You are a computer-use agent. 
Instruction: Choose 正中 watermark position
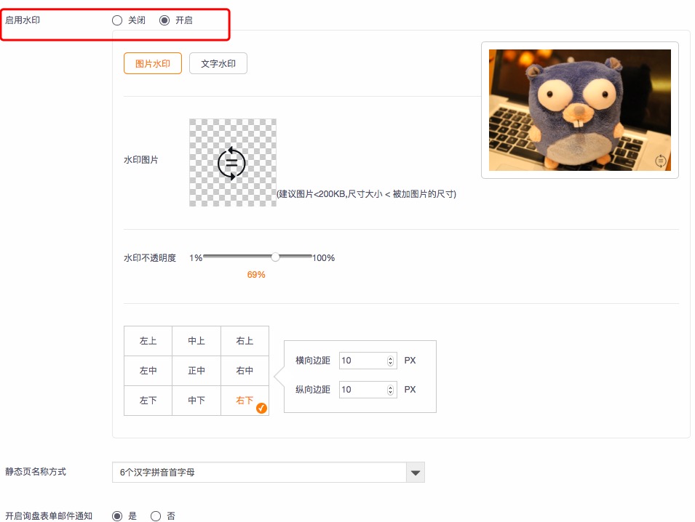196,371
